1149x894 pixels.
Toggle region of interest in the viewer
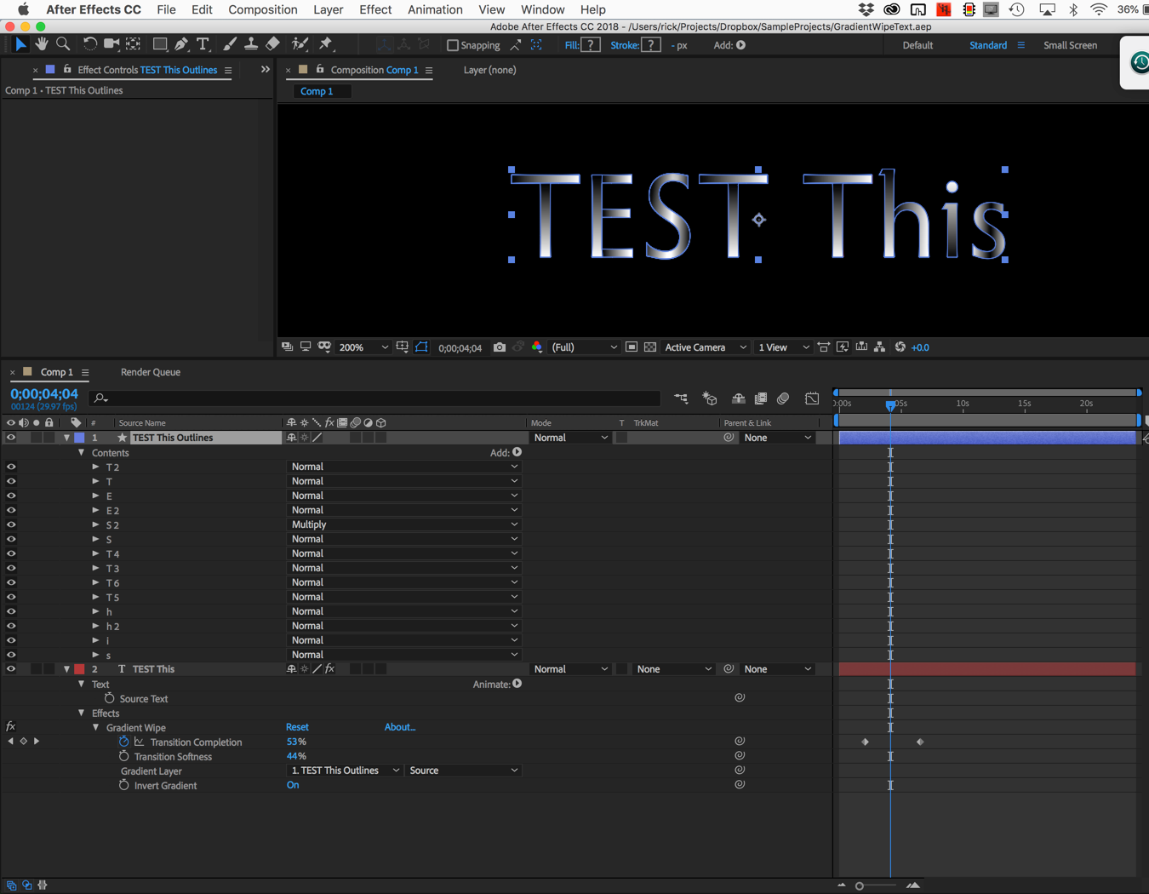click(632, 347)
